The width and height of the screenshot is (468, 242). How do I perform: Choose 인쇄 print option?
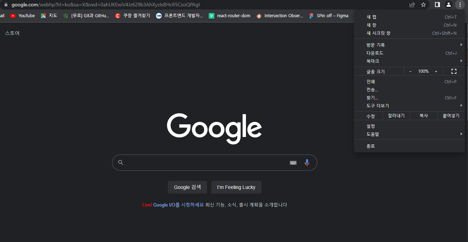click(409, 81)
